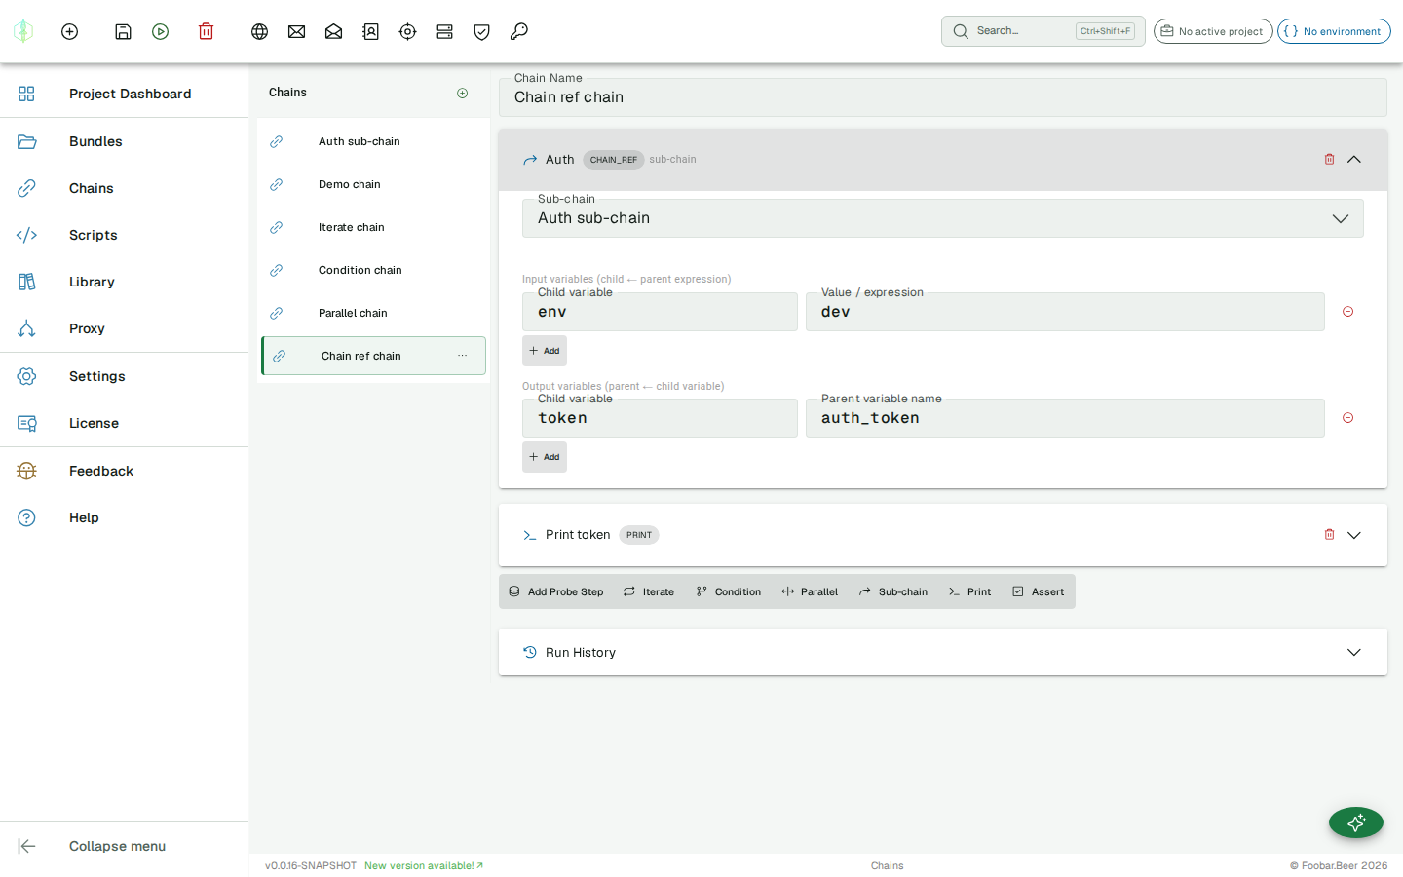The image size is (1403, 877).
Task: Edit the auth_token parent variable field
Action: point(1065,418)
